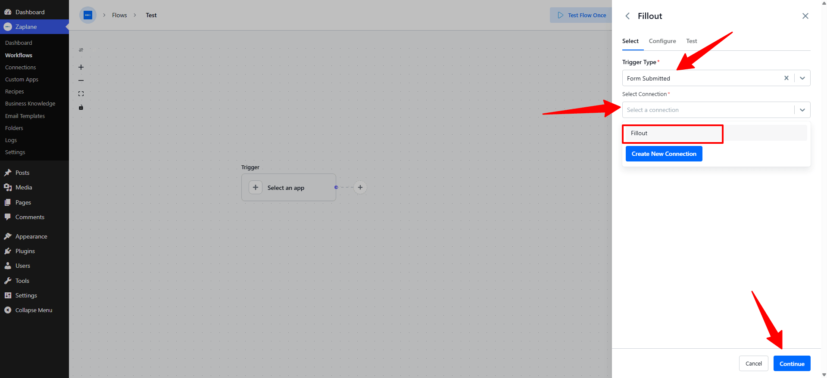Click the Plugins plug icon
This screenshot has width=827, height=378.
click(8, 251)
